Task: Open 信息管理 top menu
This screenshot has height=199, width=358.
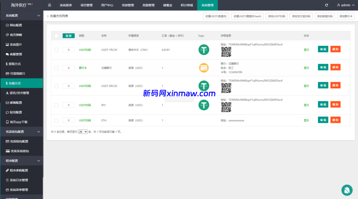Action: pyautogui.click(x=128, y=5)
